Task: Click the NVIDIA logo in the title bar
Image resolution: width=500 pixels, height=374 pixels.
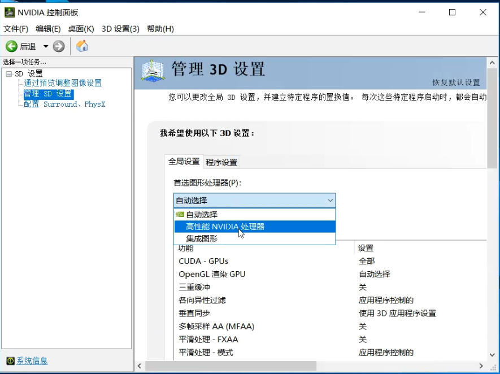Action: (x=10, y=12)
